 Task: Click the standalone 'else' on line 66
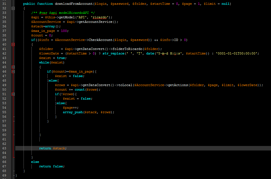click(x=35, y=162)
